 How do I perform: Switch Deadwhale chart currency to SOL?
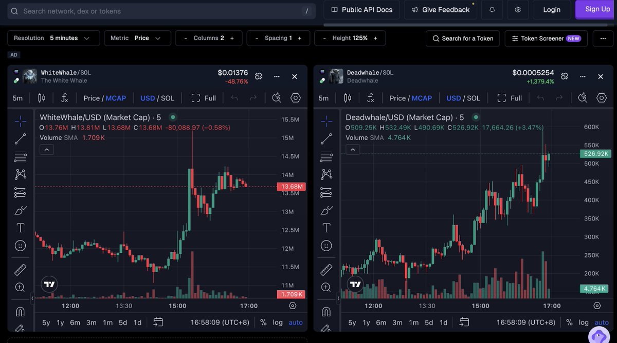pyautogui.click(x=474, y=98)
